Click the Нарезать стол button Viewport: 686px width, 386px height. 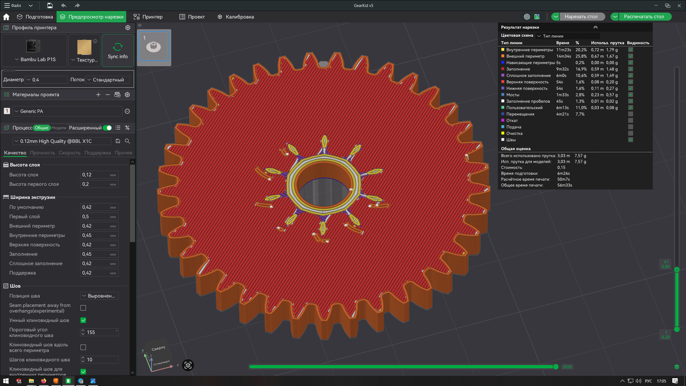pos(581,17)
